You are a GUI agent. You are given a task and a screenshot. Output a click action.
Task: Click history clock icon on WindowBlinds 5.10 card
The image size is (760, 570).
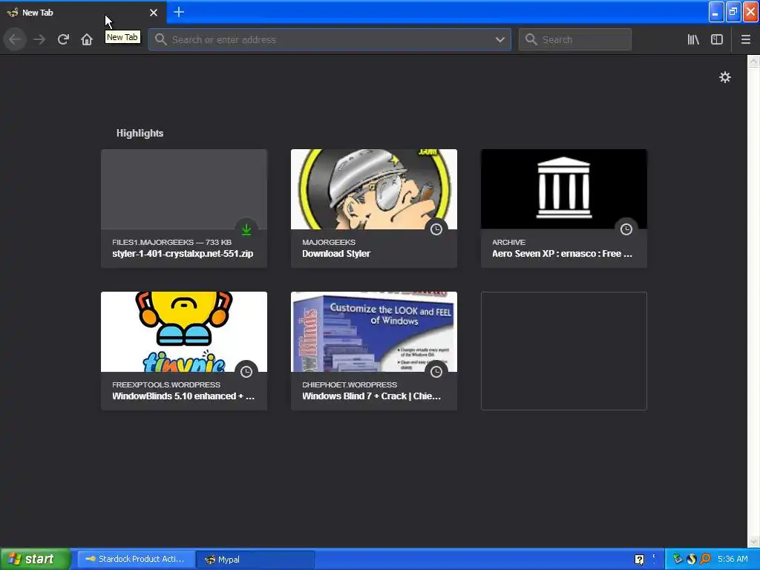tap(246, 372)
